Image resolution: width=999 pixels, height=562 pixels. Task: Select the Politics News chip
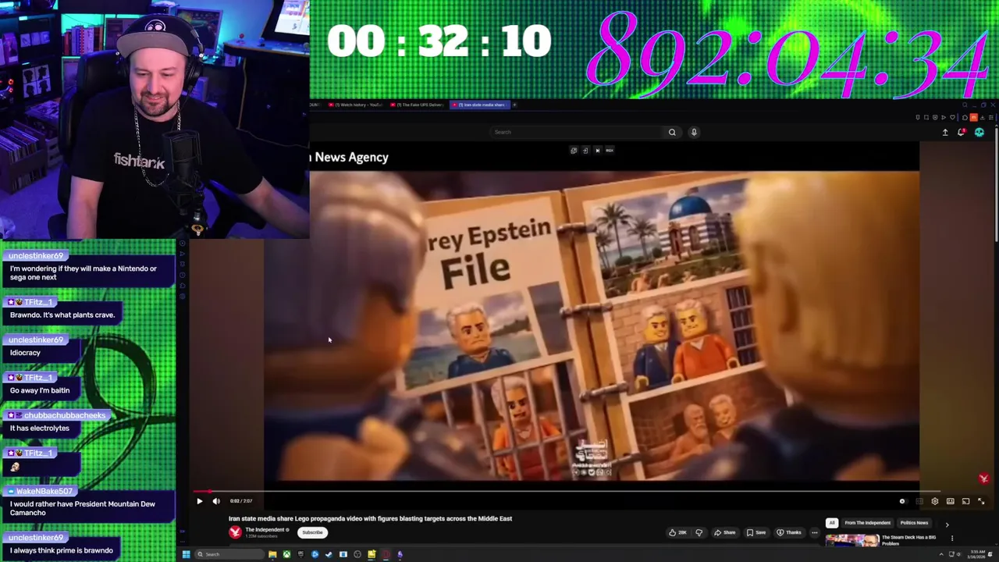point(914,523)
